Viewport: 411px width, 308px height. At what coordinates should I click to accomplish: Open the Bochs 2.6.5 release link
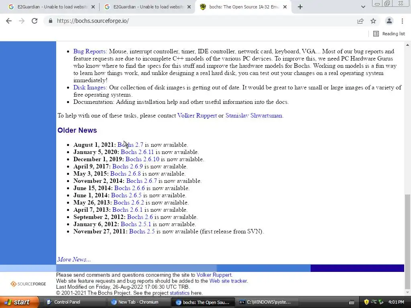[126, 195]
